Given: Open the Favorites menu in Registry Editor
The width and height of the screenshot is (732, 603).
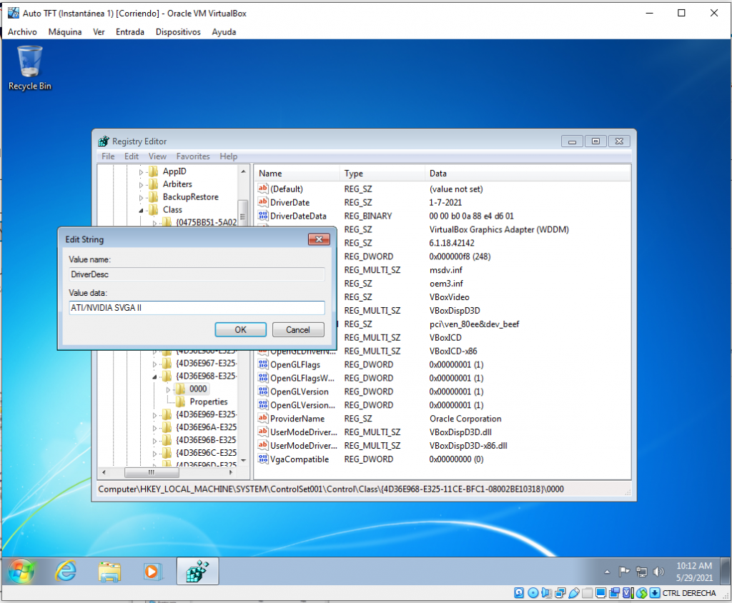Looking at the screenshot, I should coord(193,156).
